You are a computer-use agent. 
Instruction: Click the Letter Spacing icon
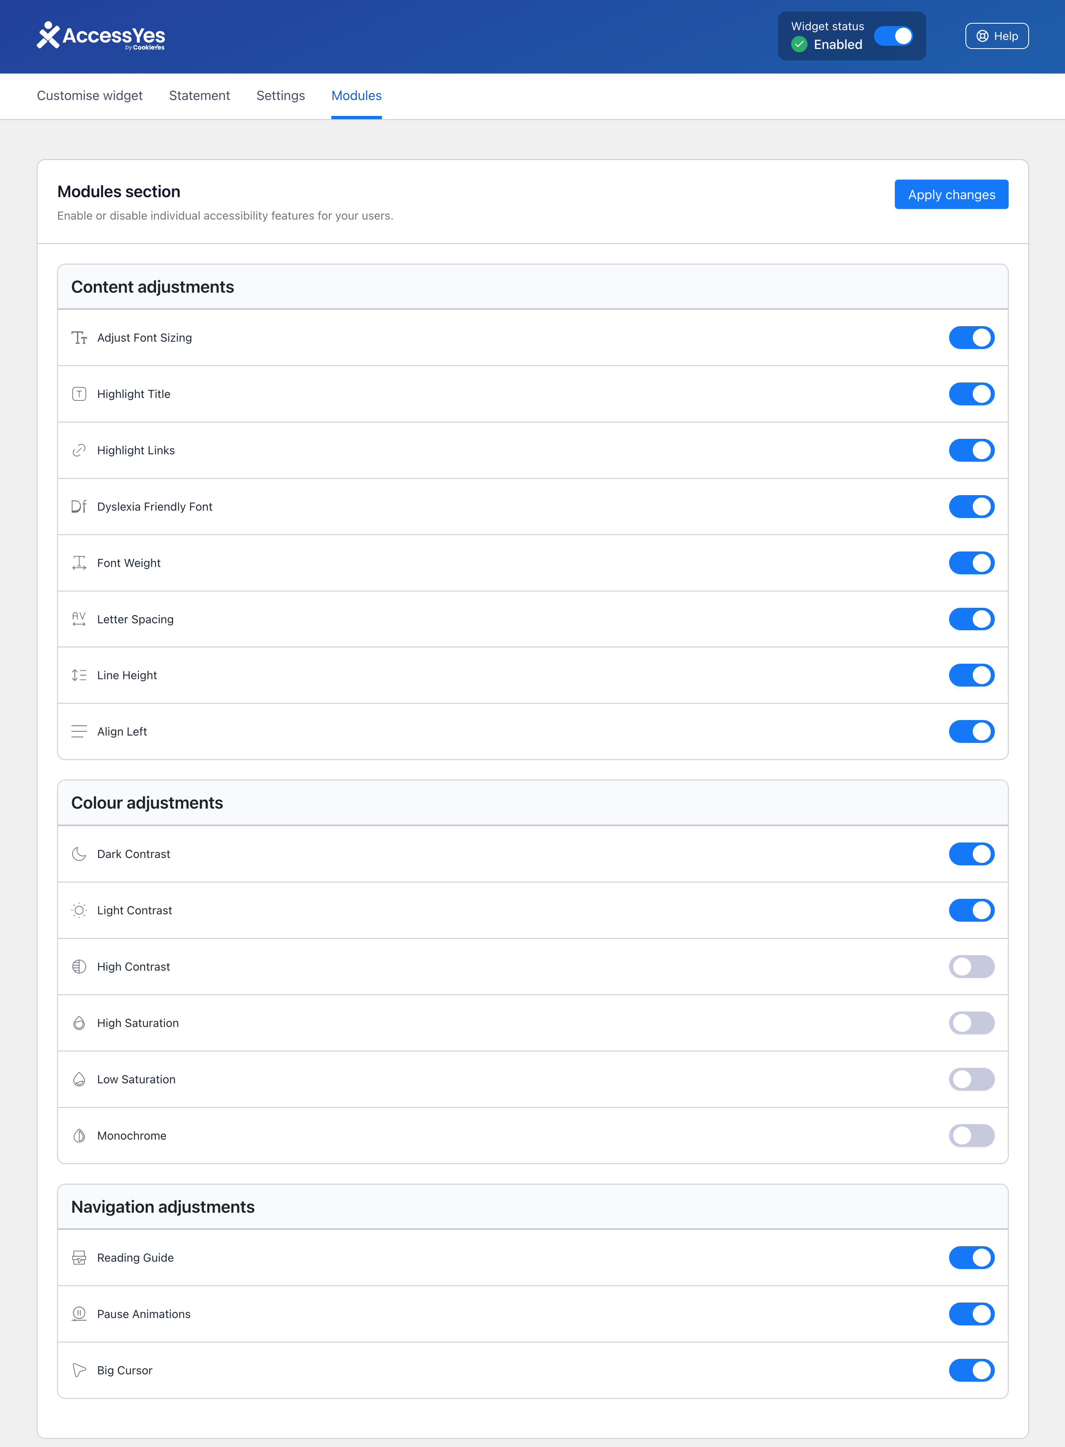coord(79,619)
